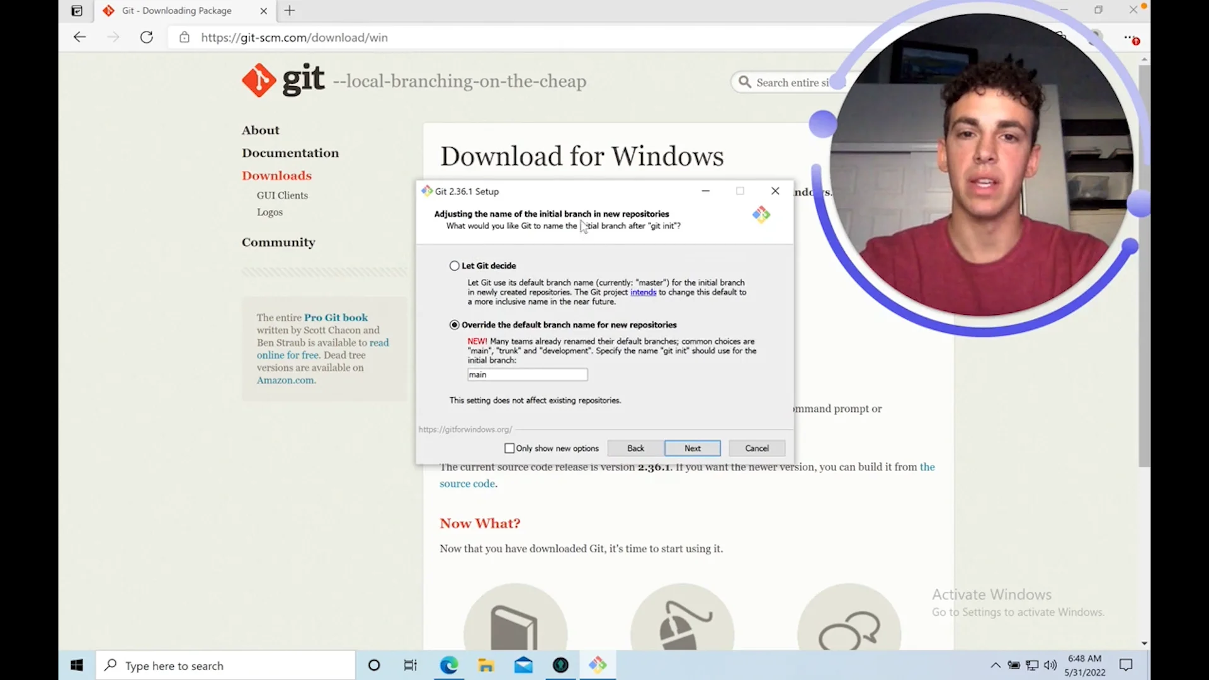This screenshot has width=1209, height=680.
Task: Click the Back button in setup
Action: tap(635, 448)
